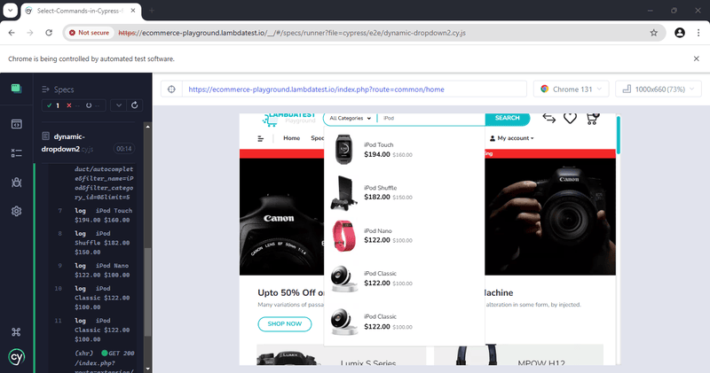Open Cypress Settings gear icon
The height and width of the screenshot is (373, 710).
click(x=16, y=211)
